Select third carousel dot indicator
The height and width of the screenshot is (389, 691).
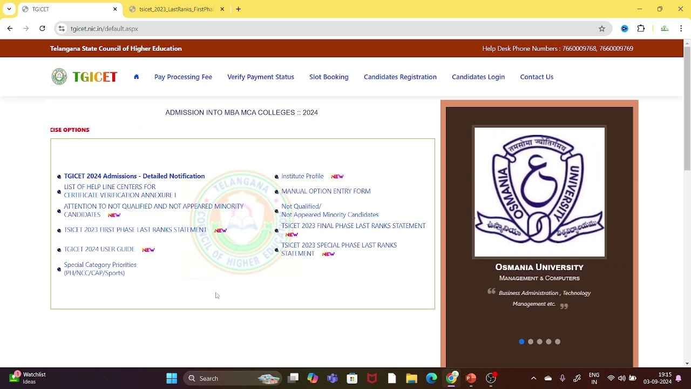[x=540, y=341]
